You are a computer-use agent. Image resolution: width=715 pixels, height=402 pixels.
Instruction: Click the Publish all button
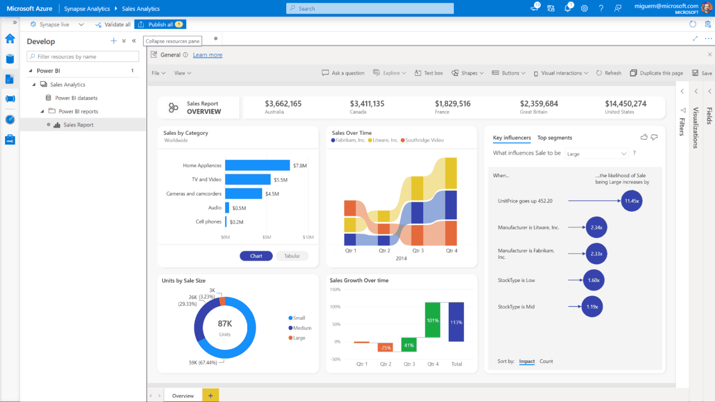pyautogui.click(x=160, y=24)
